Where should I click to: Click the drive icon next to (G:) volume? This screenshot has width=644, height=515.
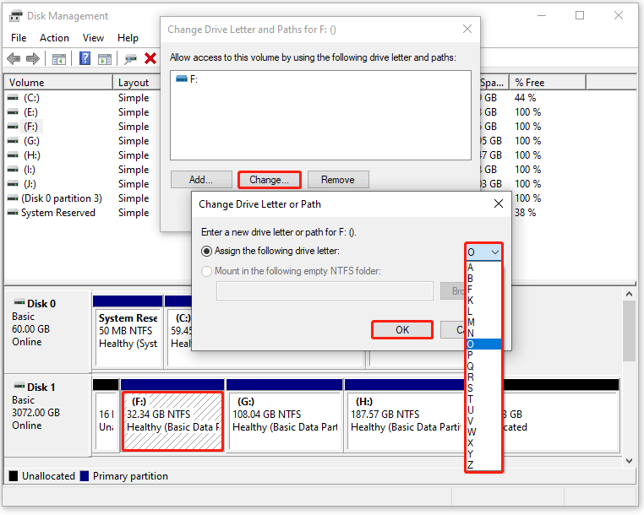click(x=14, y=141)
